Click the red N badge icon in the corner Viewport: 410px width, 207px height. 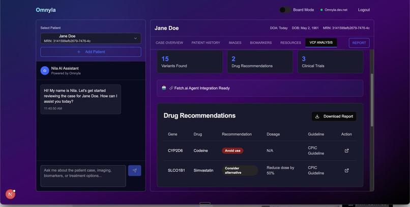11,194
